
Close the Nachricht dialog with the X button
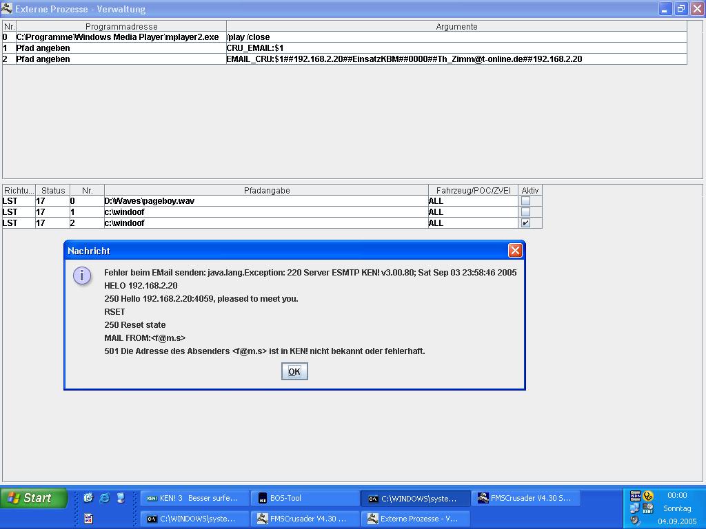coord(514,251)
